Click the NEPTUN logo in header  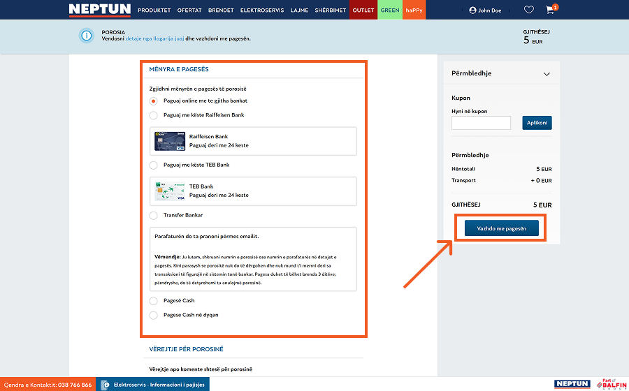[99, 10]
